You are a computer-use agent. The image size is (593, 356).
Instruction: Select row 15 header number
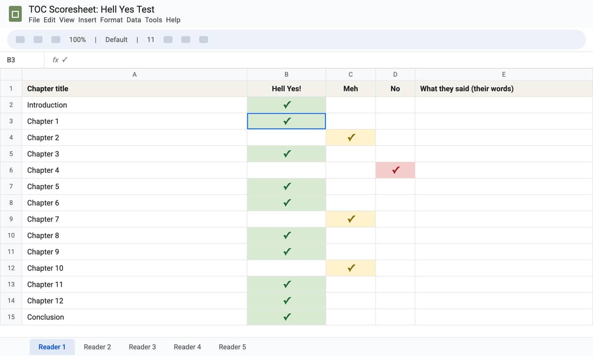point(11,317)
